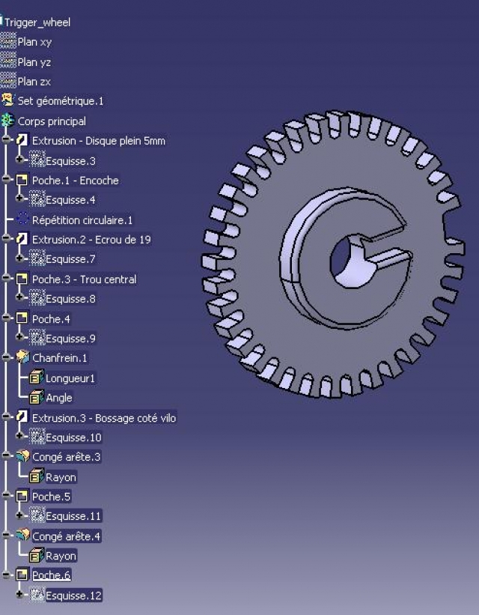Select the Angle parameter under Chanfrein.1
The image size is (479, 615).
pyautogui.click(x=59, y=398)
